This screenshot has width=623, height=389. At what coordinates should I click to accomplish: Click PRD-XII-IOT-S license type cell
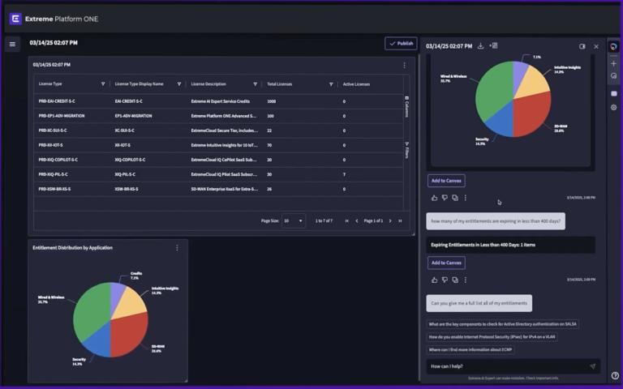tap(50, 145)
